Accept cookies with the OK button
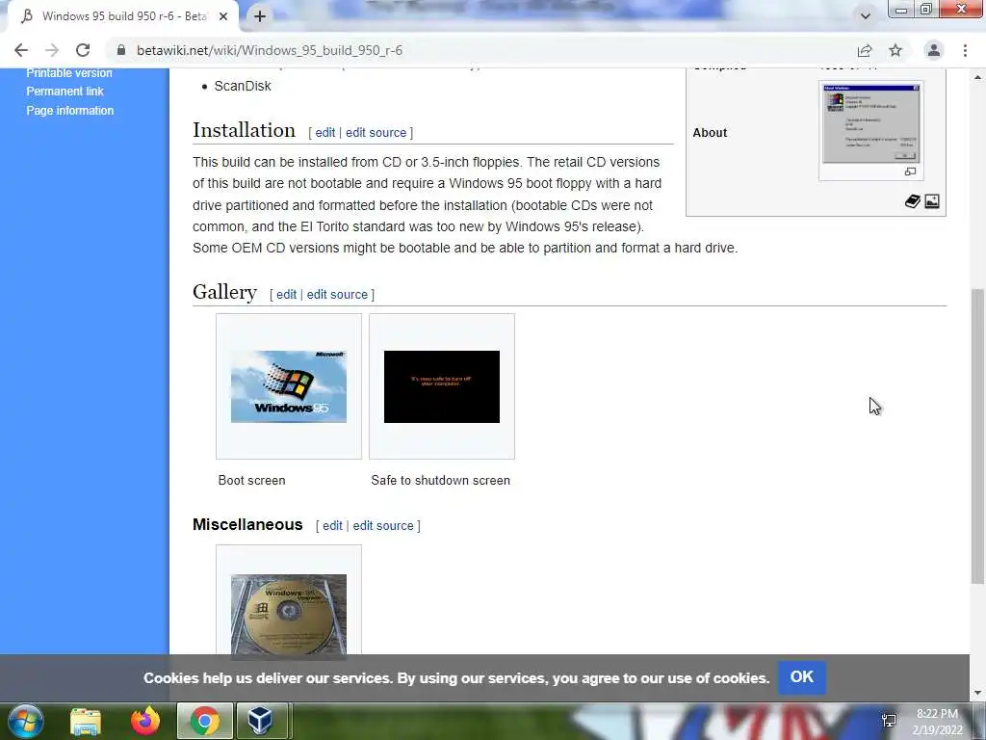Image resolution: width=986 pixels, height=740 pixels. click(x=802, y=677)
